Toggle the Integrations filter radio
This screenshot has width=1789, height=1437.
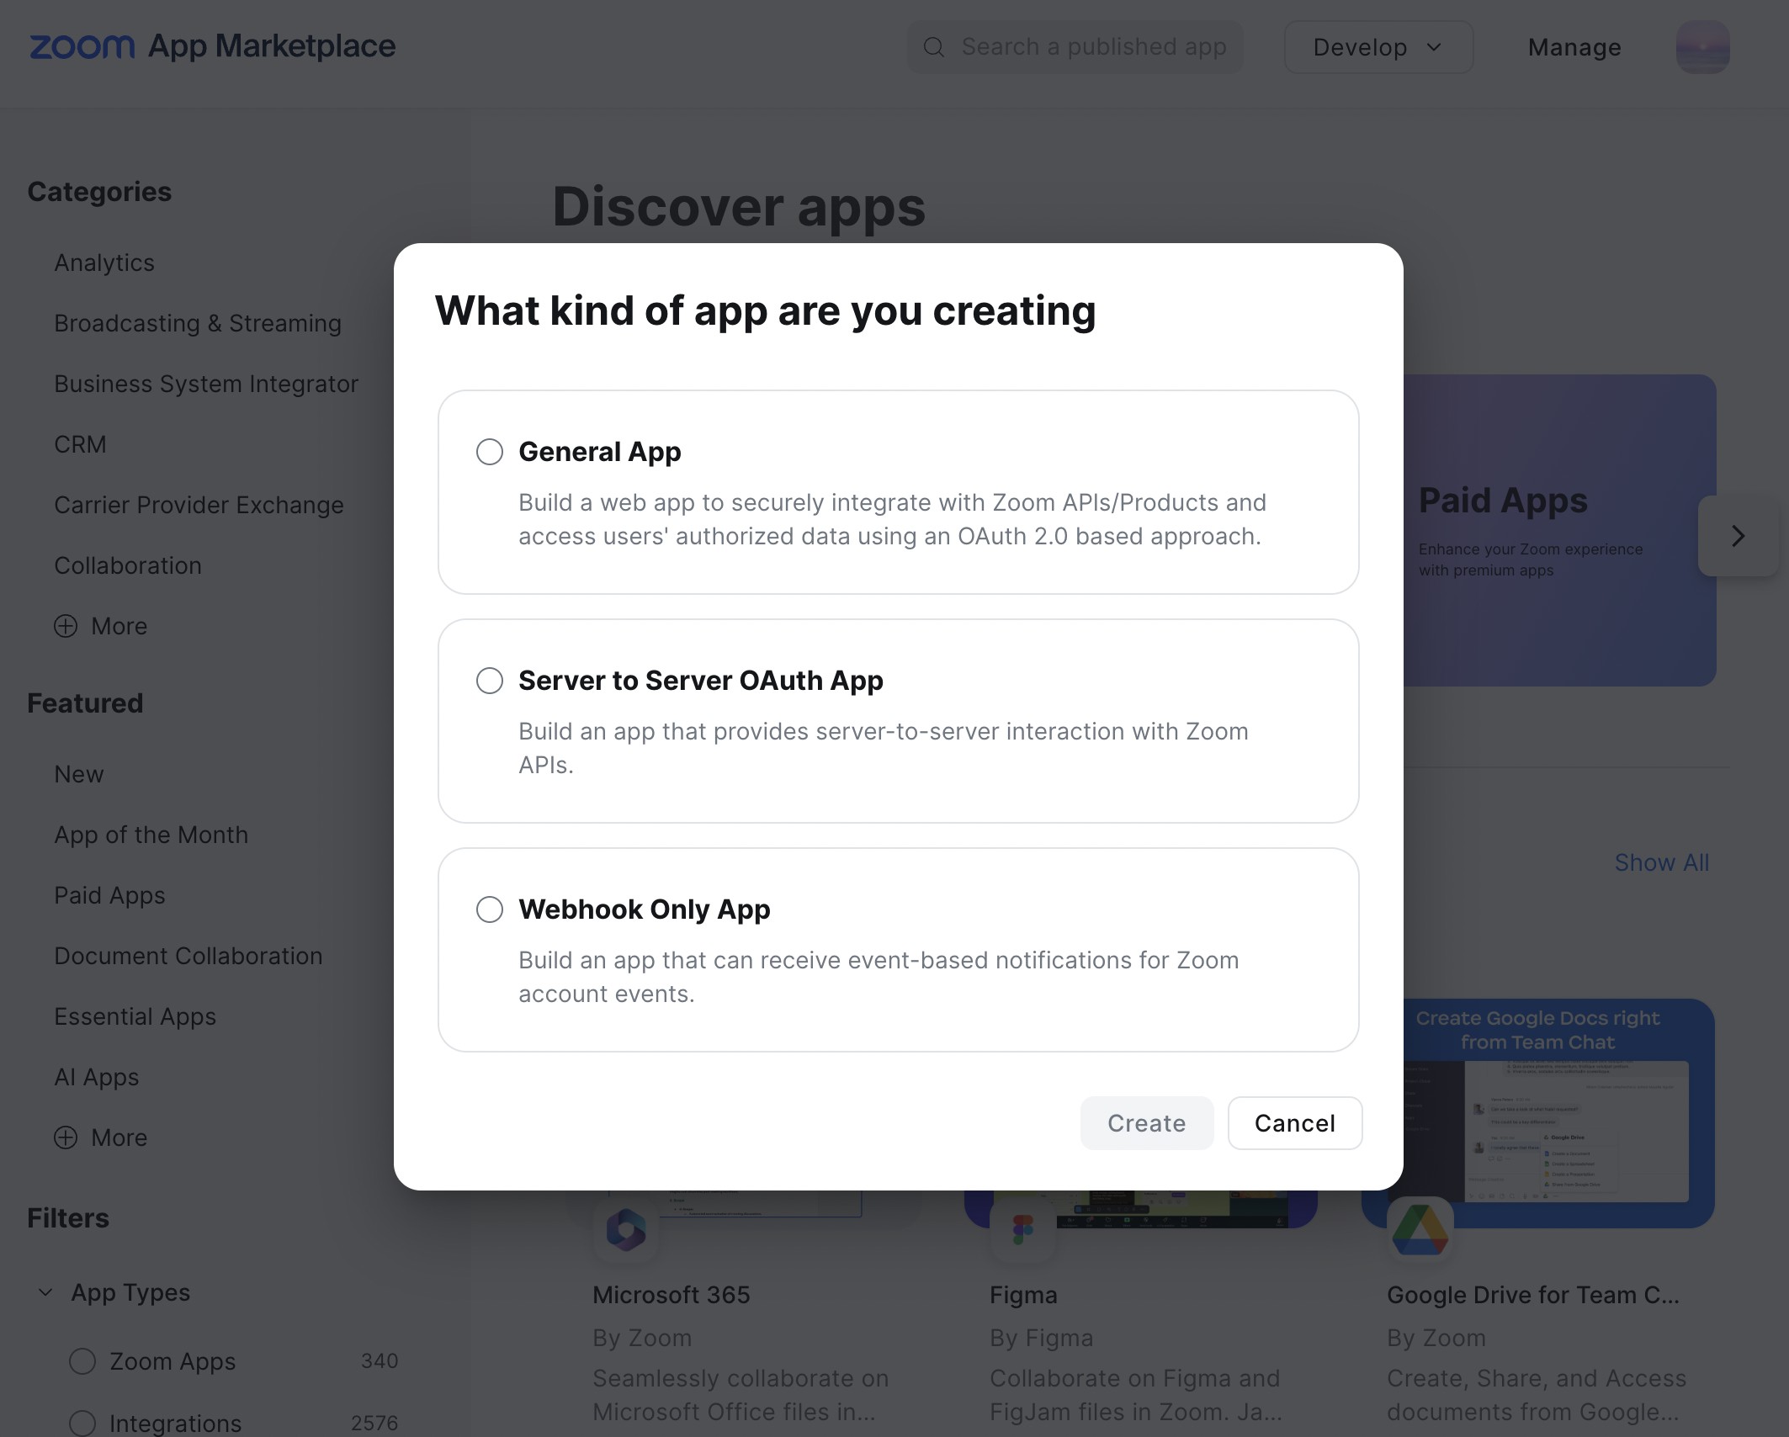click(x=82, y=1424)
